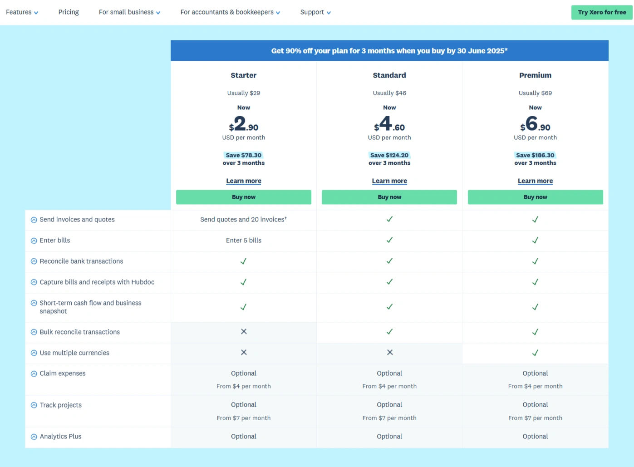
Task: Click 'Usually $29' under Starter
Action: pos(244,93)
